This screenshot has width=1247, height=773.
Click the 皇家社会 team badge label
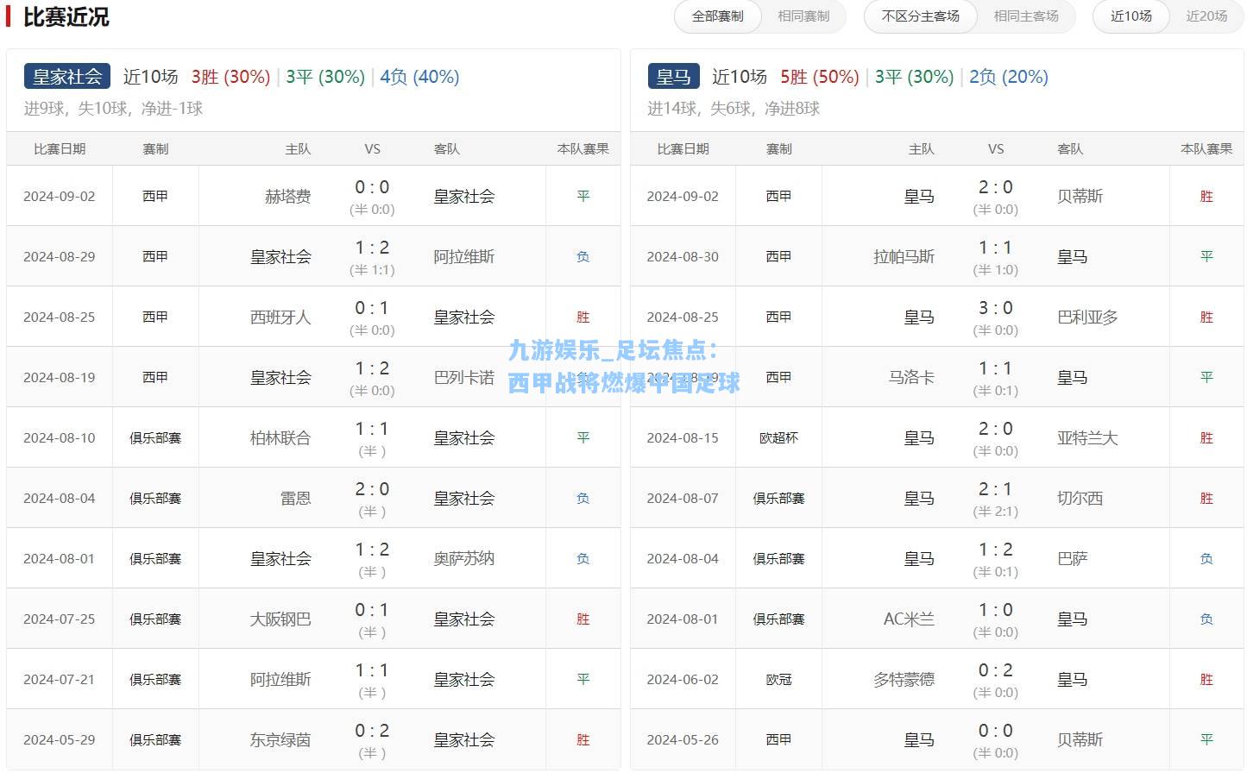[67, 77]
